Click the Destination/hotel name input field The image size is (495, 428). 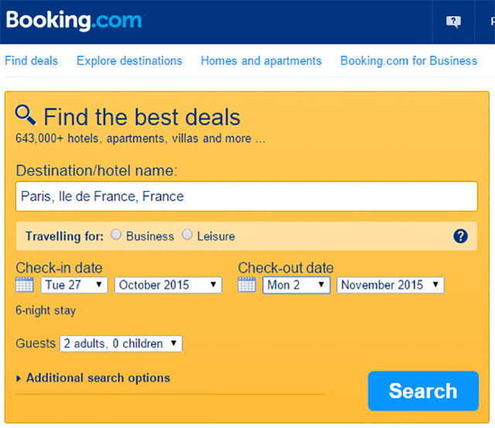pos(247,196)
